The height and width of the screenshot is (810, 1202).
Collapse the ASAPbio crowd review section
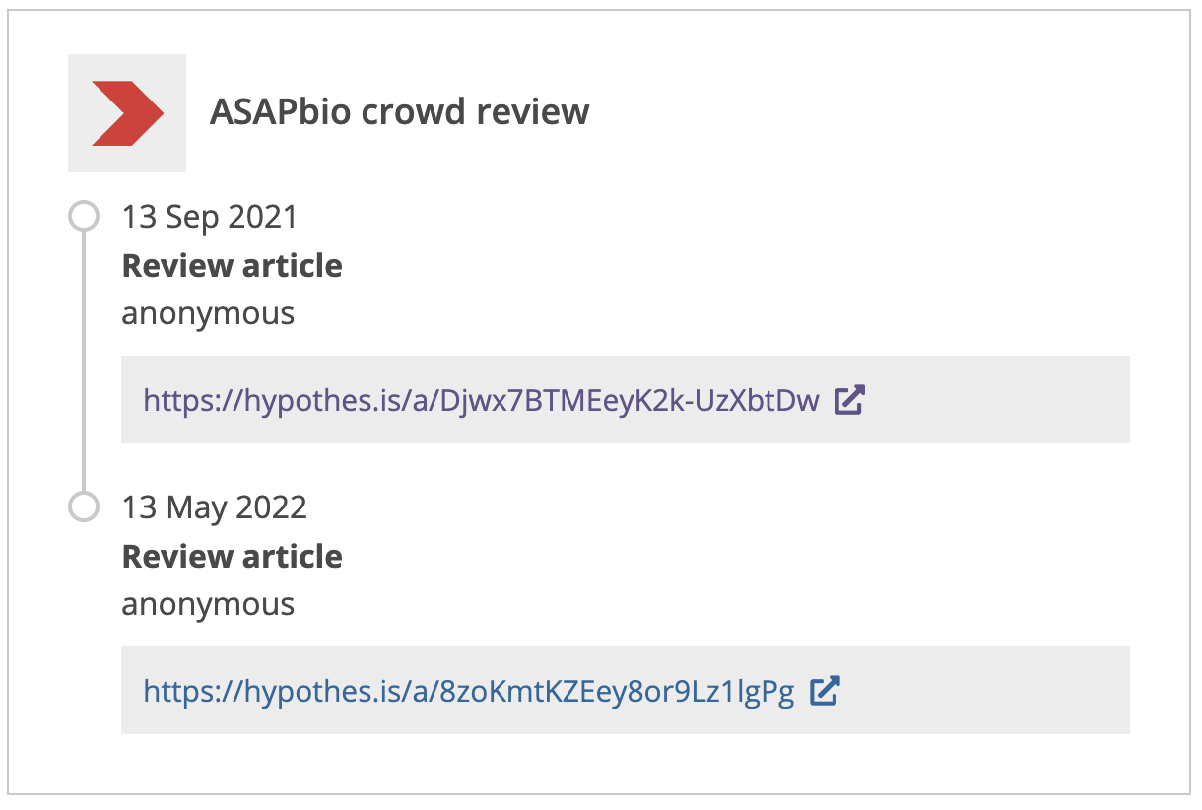pyautogui.click(x=398, y=111)
